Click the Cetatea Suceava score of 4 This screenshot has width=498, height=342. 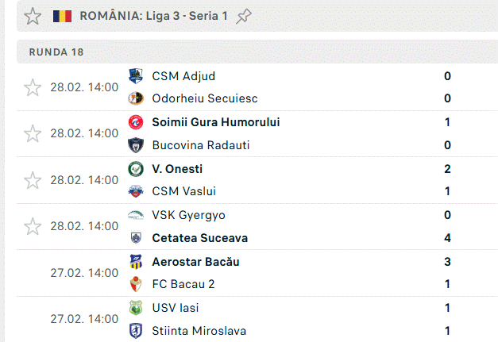pyautogui.click(x=448, y=238)
